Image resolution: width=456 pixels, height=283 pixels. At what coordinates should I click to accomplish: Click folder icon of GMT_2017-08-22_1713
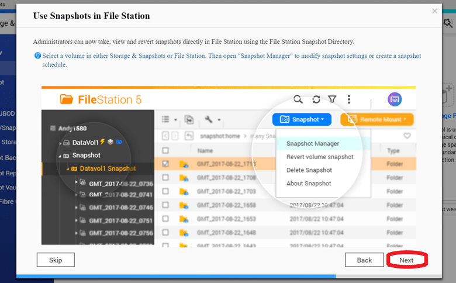[184, 164]
